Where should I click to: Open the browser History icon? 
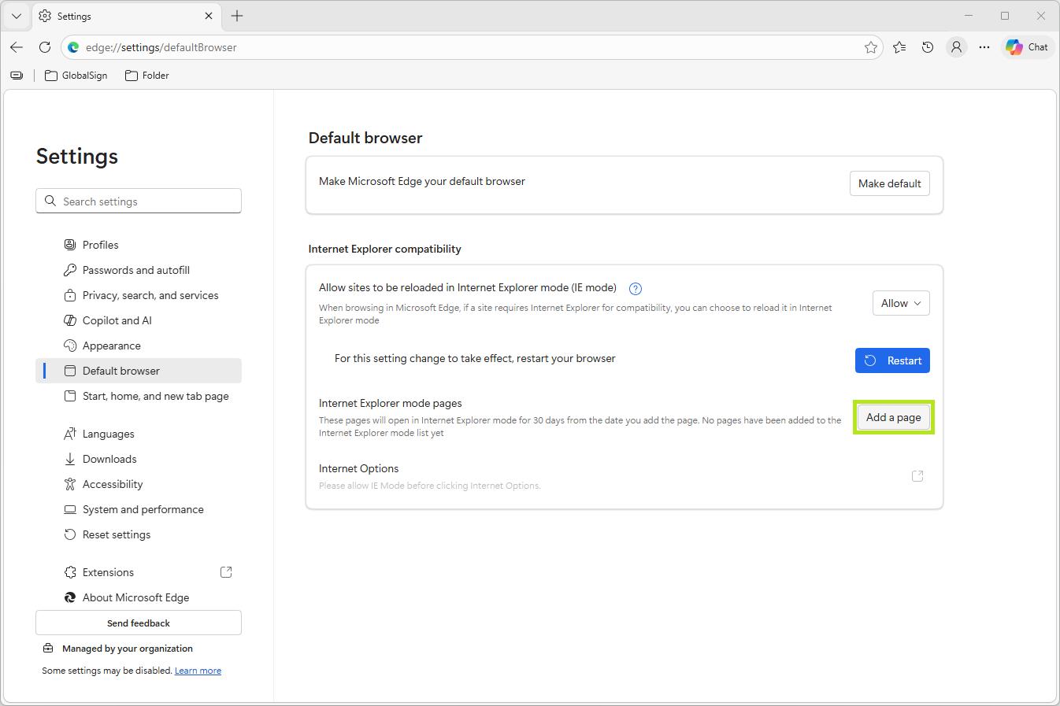tap(928, 47)
